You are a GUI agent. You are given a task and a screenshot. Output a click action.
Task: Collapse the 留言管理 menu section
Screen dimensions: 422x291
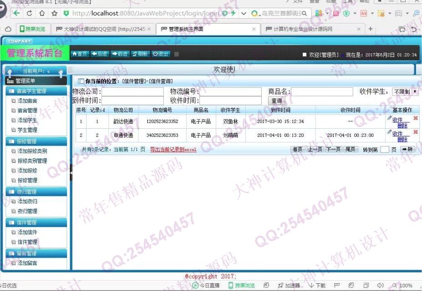[36, 253]
